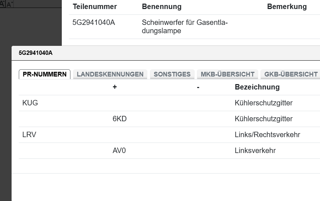
Task: Show the MKB-ÜBERSICHT tab
Action: pos(228,74)
